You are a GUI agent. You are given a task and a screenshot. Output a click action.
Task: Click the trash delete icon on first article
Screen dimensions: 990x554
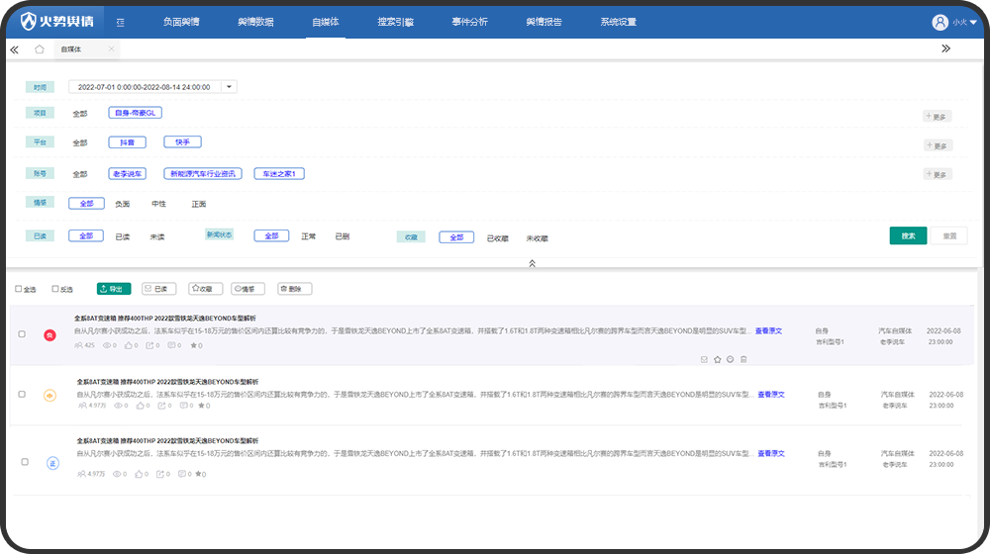pyautogui.click(x=743, y=359)
